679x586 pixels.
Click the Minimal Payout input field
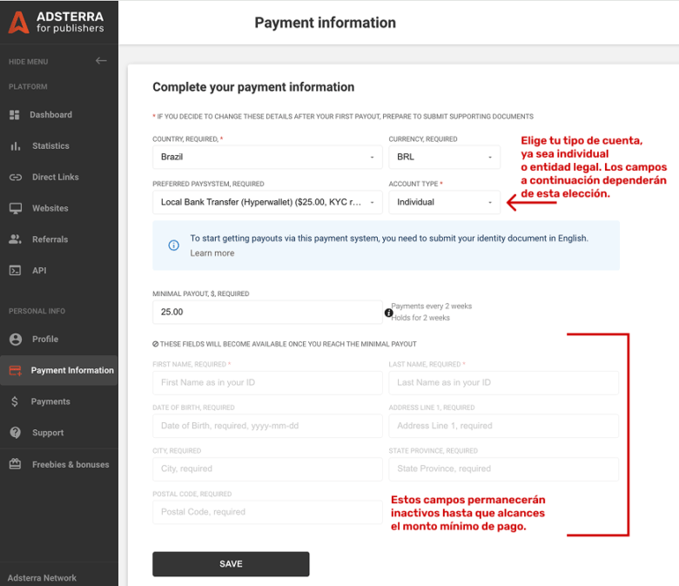pyautogui.click(x=267, y=313)
